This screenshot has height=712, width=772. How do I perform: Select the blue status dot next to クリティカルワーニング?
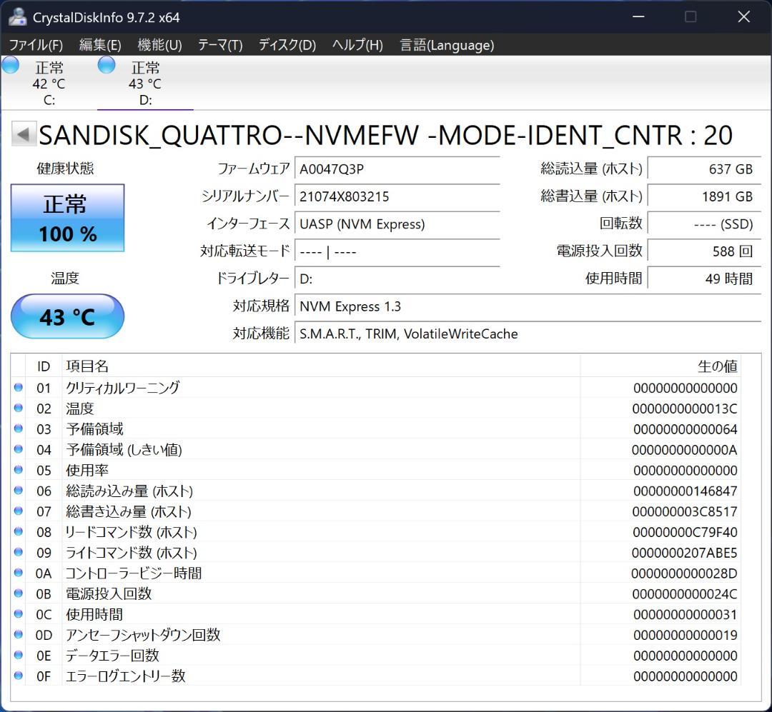click(x=17, y=387)
